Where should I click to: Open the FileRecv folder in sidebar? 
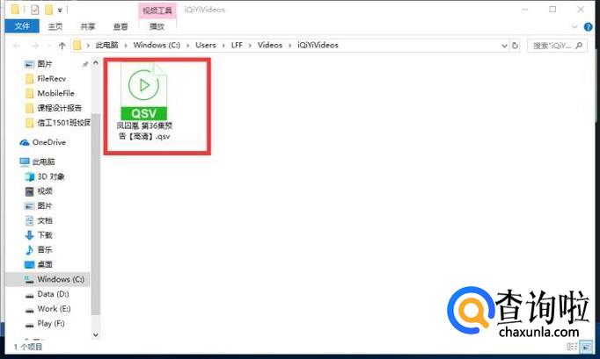coord(51,79)
